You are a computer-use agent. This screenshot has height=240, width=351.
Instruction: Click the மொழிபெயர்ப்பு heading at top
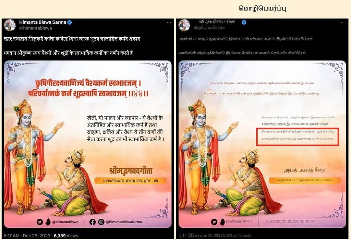pyautogui.click(x=262, y=8)
